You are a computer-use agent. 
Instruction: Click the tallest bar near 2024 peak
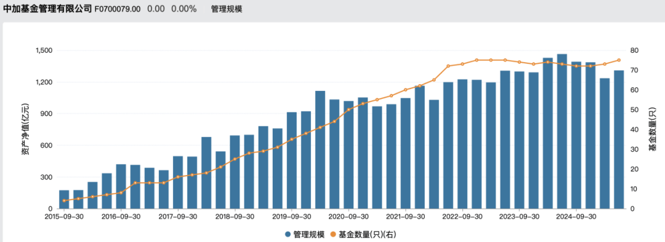click(562, 131)
